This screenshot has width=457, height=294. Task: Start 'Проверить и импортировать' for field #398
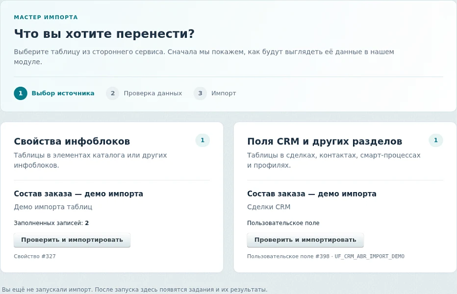[305, 240]
